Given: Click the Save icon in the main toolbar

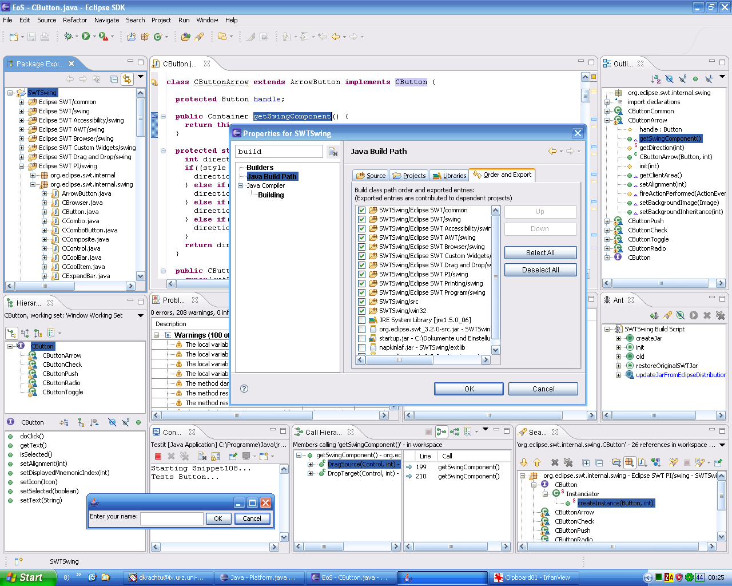Looking at the screenshot, I should [x=31, y=37].
